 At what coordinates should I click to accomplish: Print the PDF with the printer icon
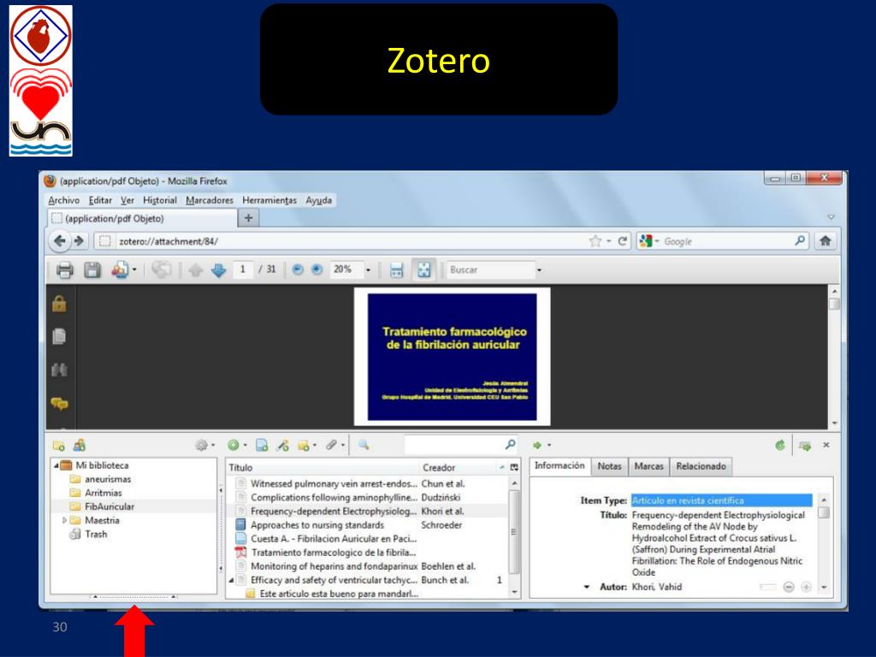(65, 270)
